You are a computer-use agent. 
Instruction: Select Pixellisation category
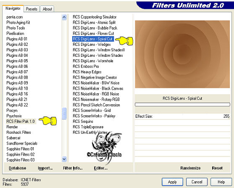pyautogui.click(x=15, y=34)
